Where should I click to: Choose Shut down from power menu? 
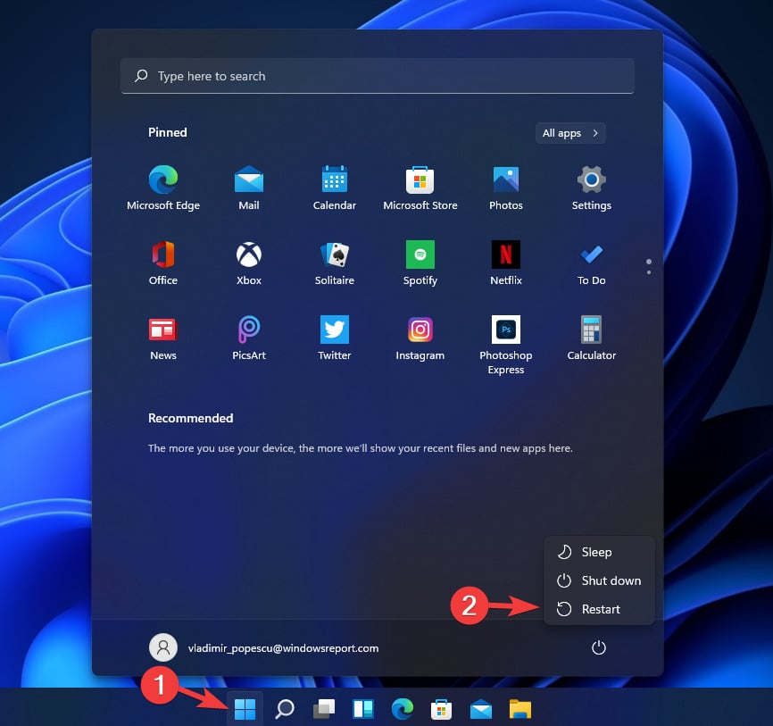pyautogui.click(x=599, y=580)
